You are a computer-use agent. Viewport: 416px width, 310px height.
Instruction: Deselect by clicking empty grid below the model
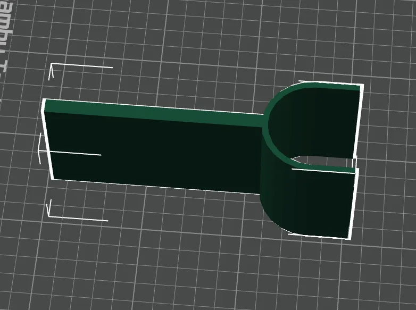click(x=186, y=252)
